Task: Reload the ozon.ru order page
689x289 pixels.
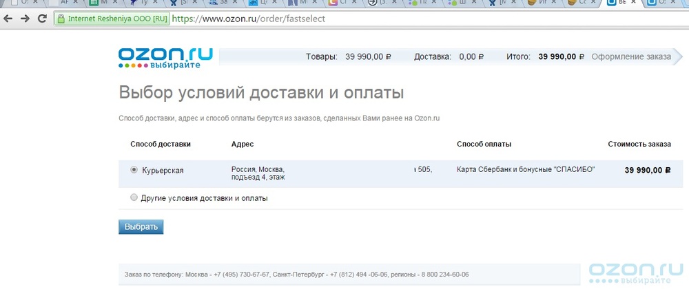Action: [x=42, y=19]
